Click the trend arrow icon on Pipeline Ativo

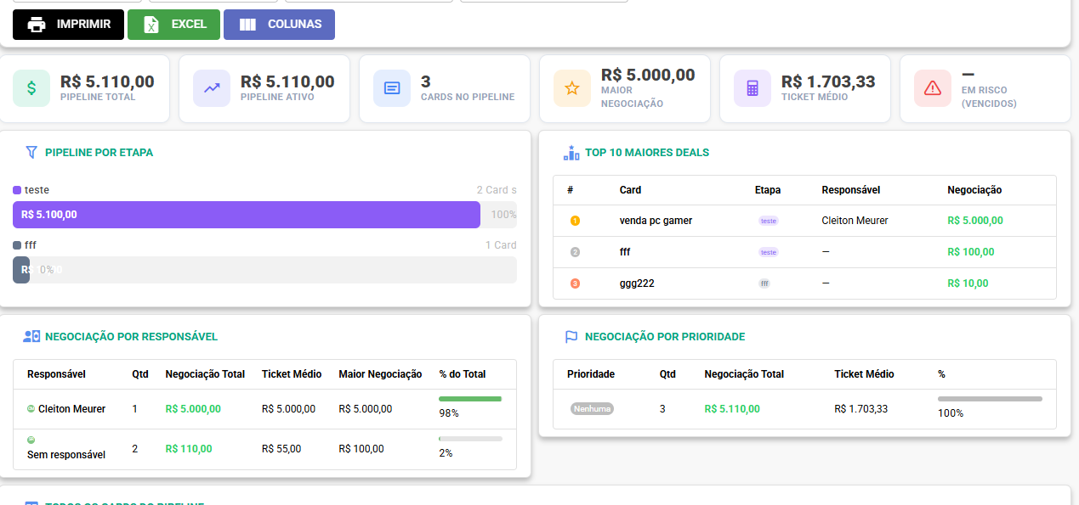point(212,88)
